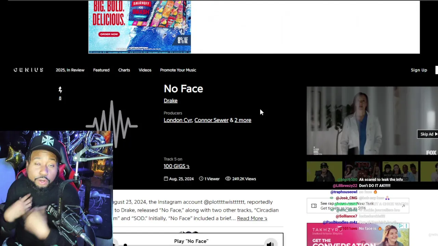Click the 'See rap shows near' tickets ad
438x246 pixels.
[358, 206]
